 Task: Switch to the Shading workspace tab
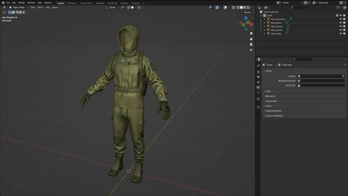pyautogui.click(x=124, y=3)
